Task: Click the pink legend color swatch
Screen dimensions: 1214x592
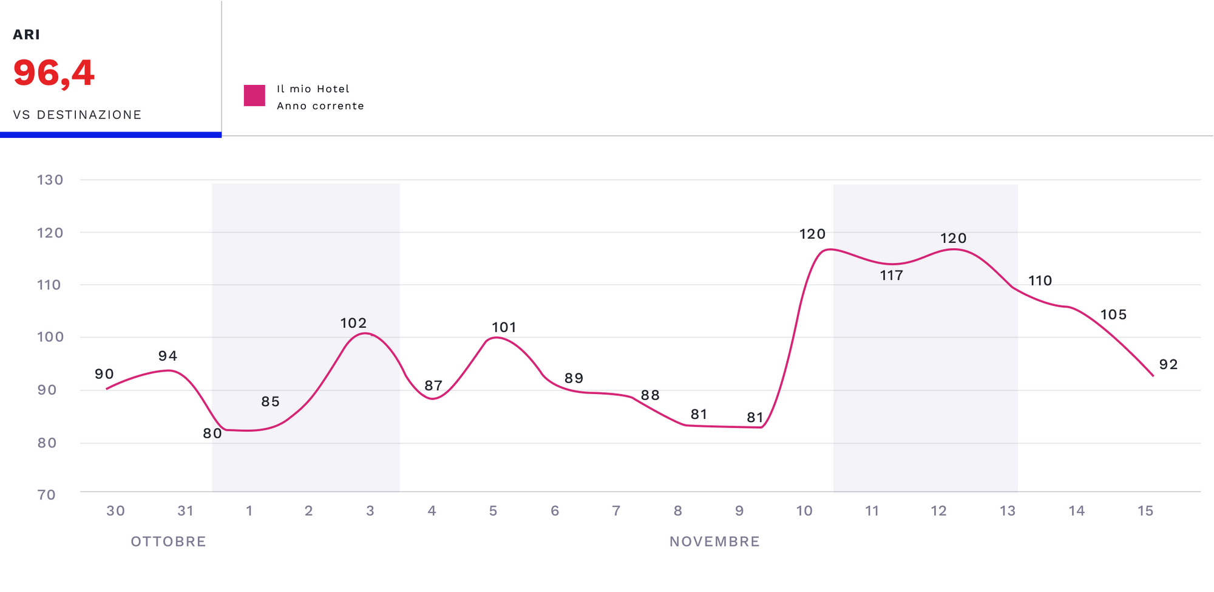Action: (x=254, y=96)
